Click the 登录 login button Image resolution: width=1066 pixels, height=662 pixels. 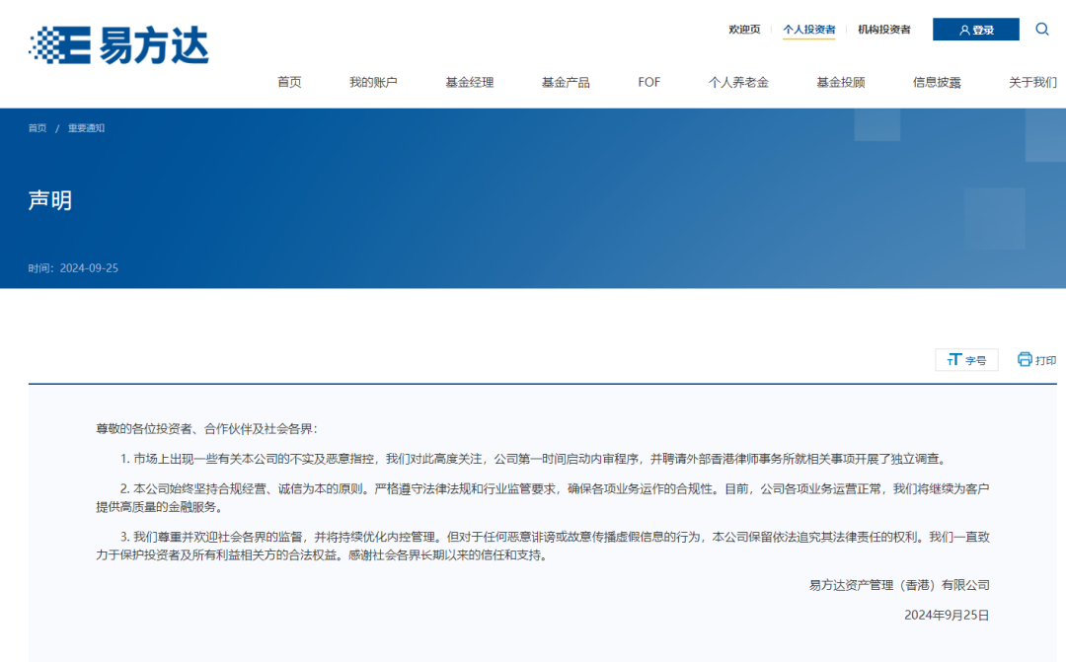pos(975,30)
